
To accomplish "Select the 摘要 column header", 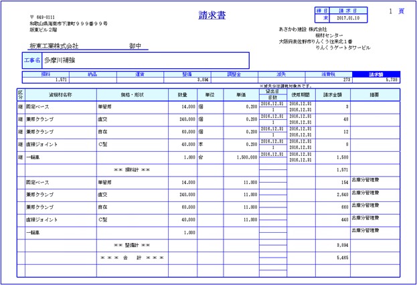I will coord(375,94).
